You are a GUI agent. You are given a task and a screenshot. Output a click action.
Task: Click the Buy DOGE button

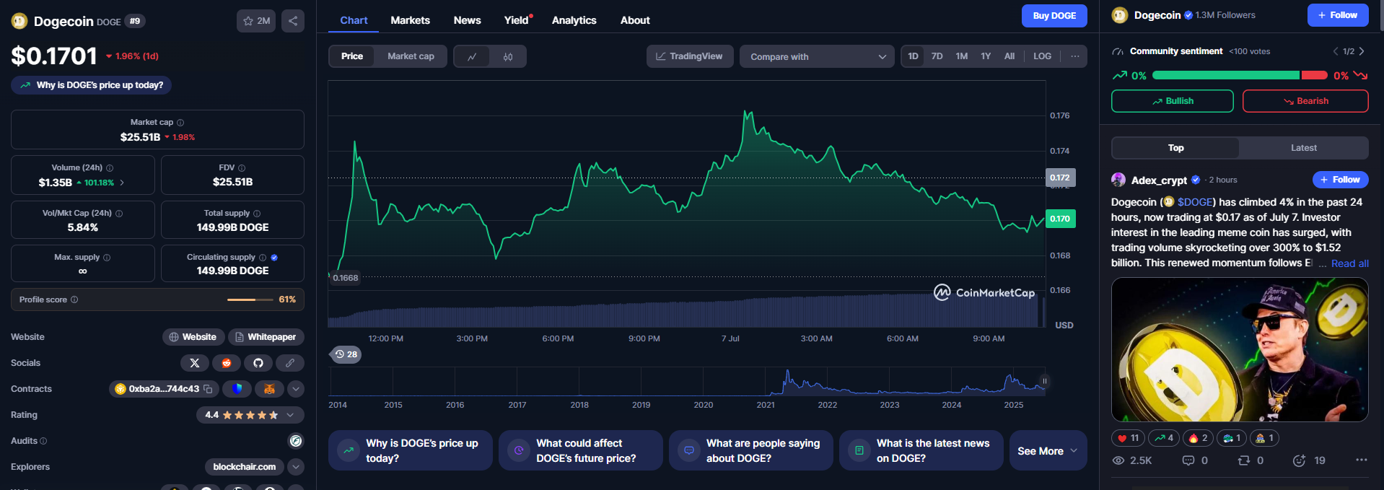[1054, 16]
